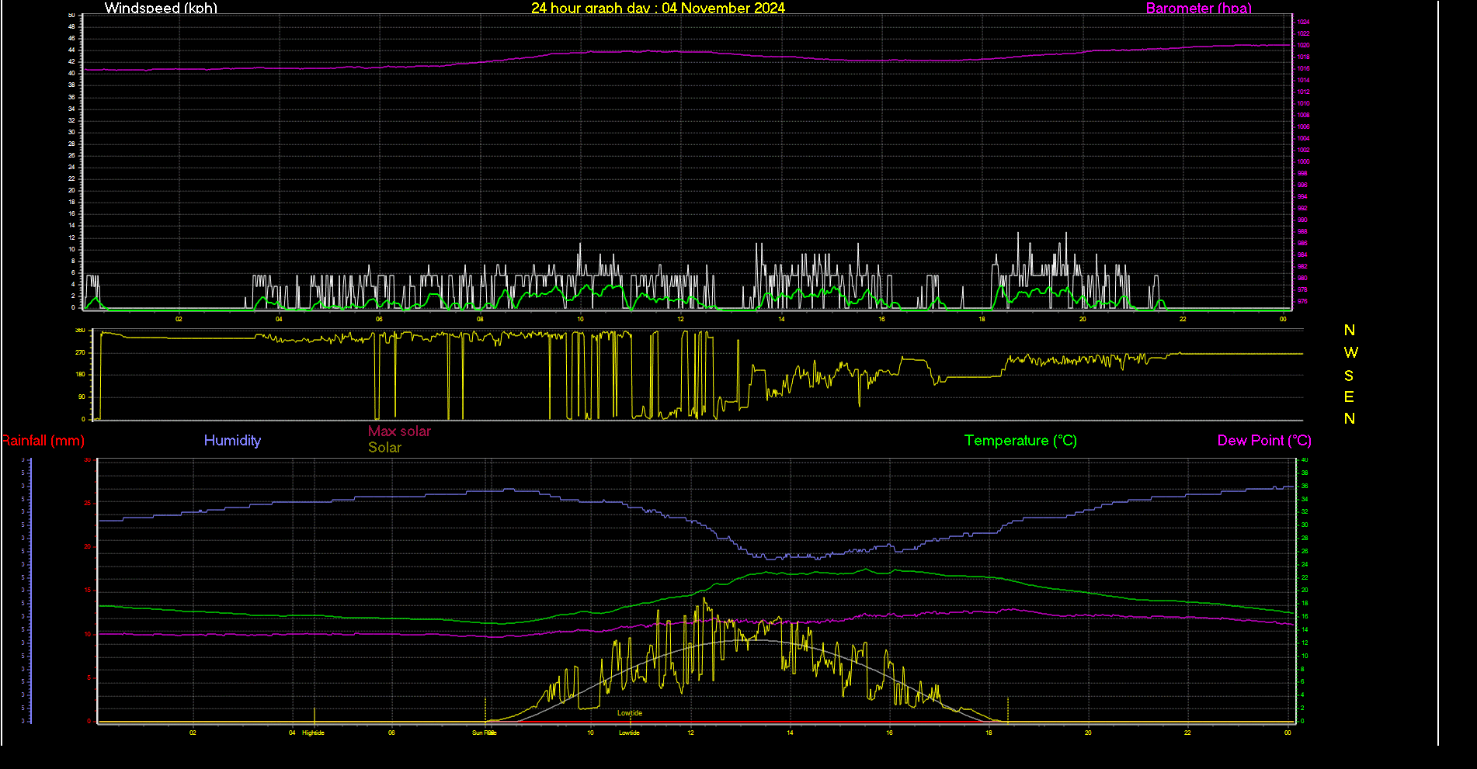Viewport: 1477px width, 769px height.
Task: Click wind direction scale value '90'
Action: coord(82,397)
